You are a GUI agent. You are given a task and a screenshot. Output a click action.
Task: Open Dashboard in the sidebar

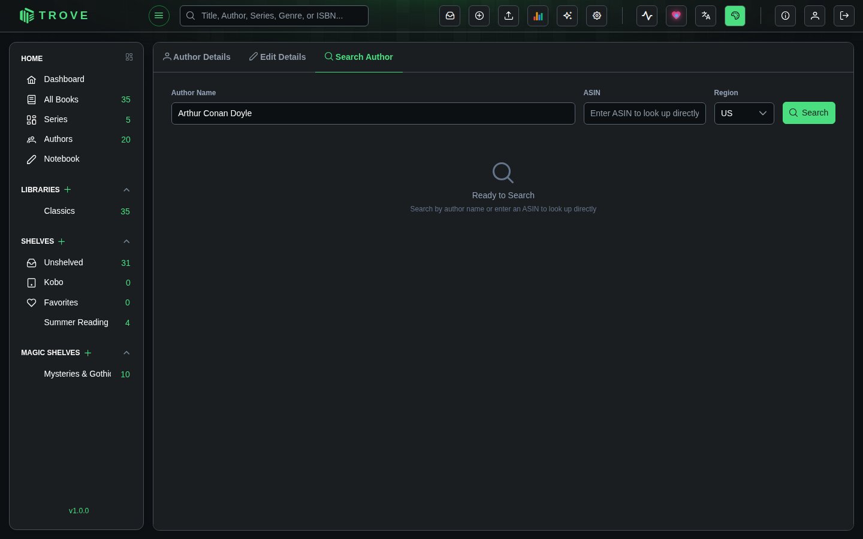pos(77,79)
